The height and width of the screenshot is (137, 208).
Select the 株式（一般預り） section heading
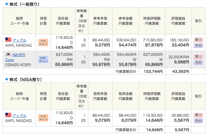tap(24, 4)
